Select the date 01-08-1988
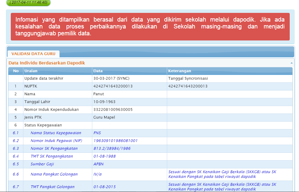The image size is (299, 192). click(x=105, y=156)
